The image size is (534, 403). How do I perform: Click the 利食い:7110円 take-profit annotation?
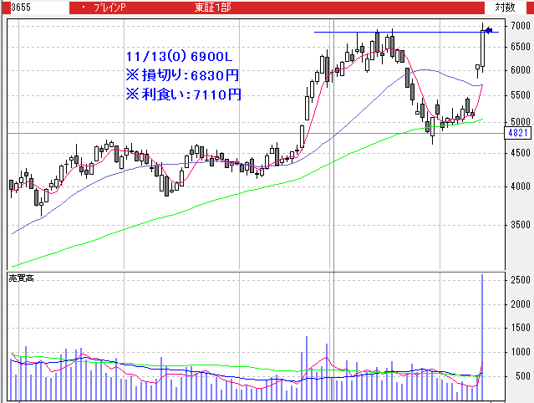tap(182, 94)
